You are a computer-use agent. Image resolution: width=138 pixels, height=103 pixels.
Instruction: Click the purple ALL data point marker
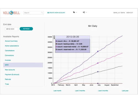[98, 51]
